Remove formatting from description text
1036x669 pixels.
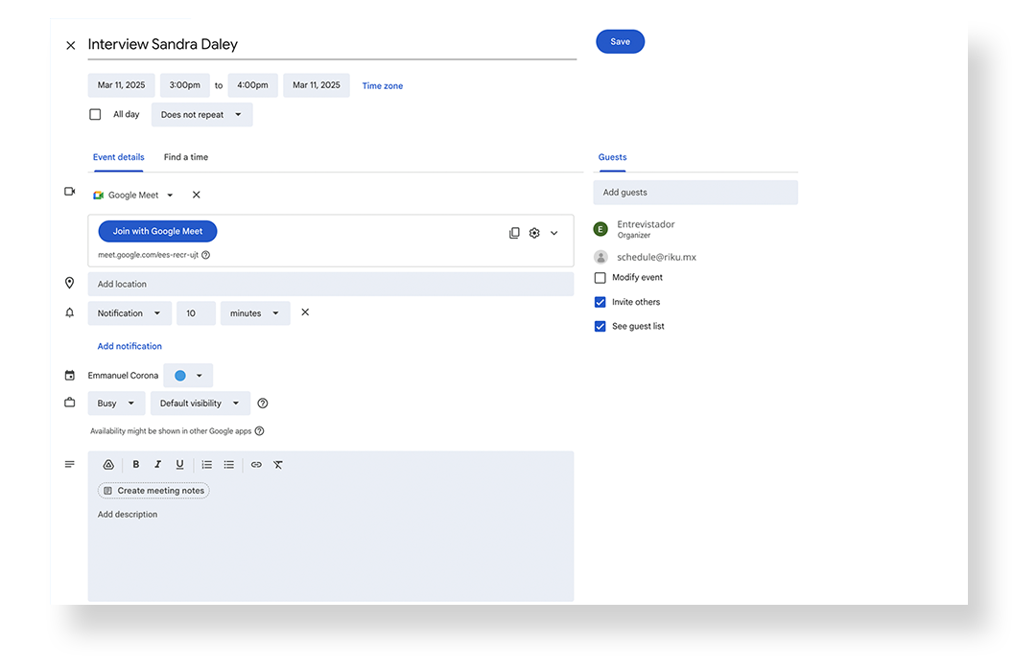[x=278, y=465]
